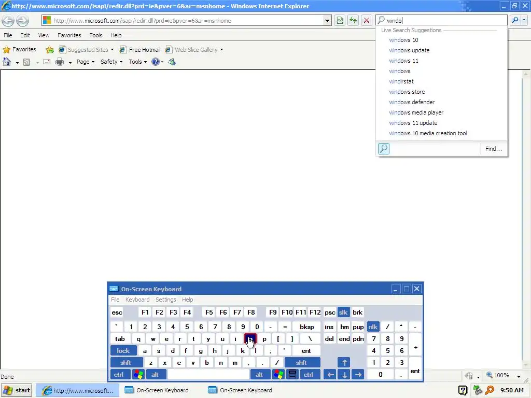Click the left Windows logo key on keyboard
This screenshot has width=531, height=398.
pyautogui.click(x=138, y=375)
